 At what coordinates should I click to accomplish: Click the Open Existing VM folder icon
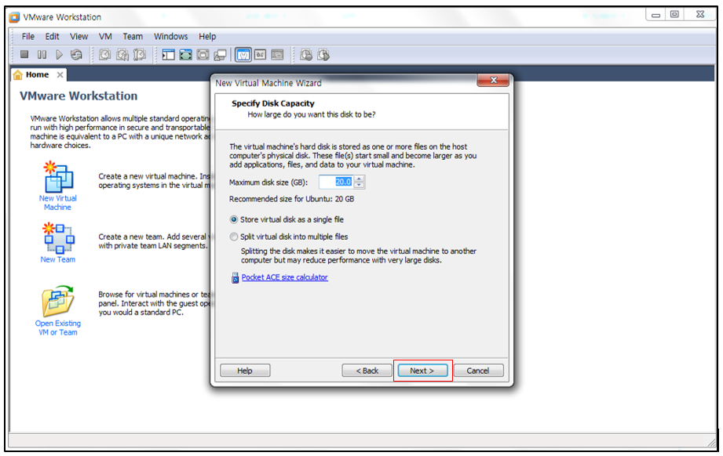point(57,301)
